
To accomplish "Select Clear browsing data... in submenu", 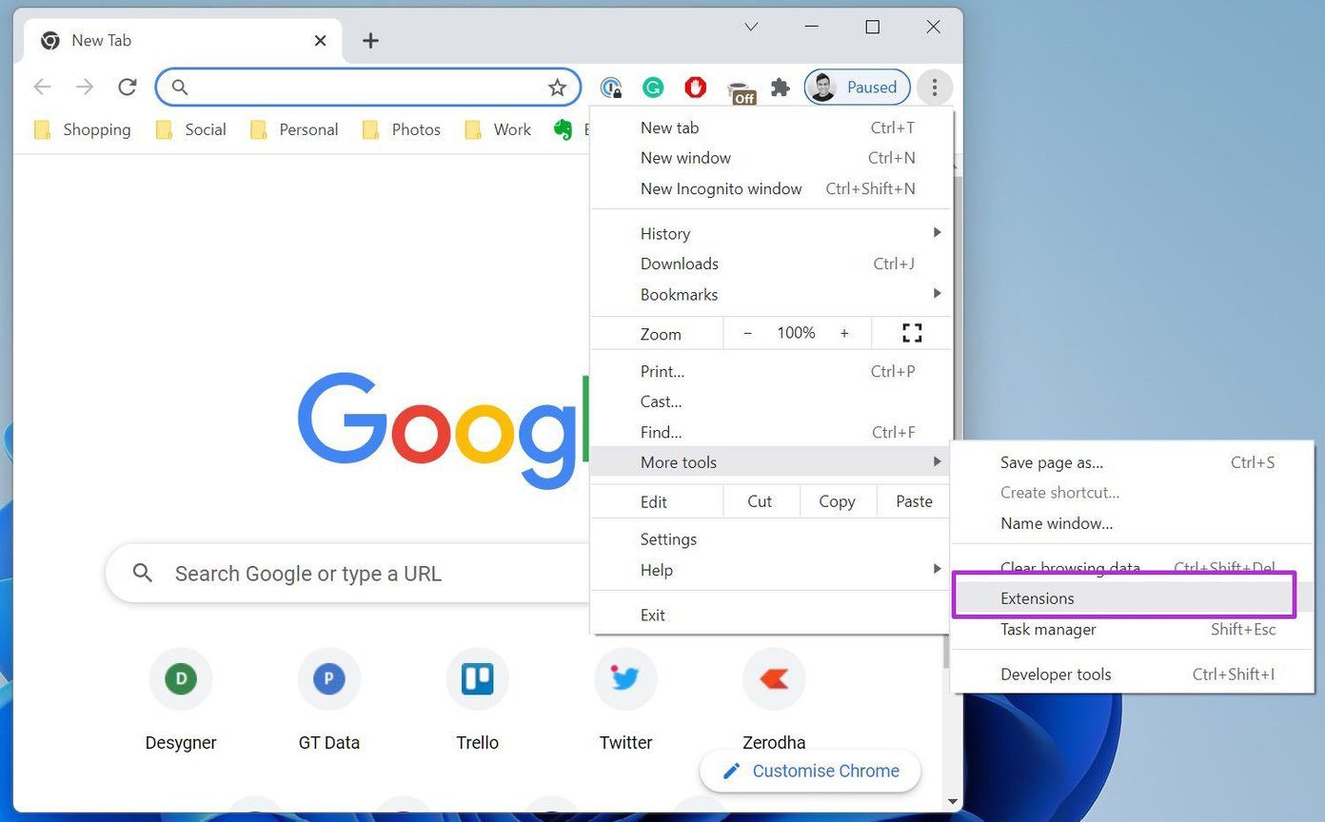I will point(1132,566).
